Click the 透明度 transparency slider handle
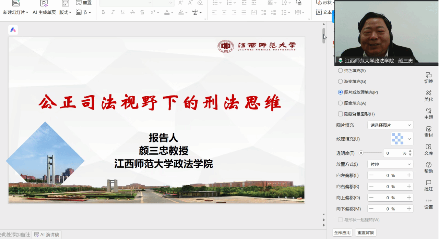The width and height of the screenshot is (439, 240). [361, 153]
